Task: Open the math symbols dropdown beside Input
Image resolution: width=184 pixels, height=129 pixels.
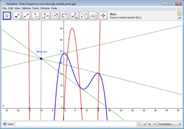Action: (x=142, y=124)
